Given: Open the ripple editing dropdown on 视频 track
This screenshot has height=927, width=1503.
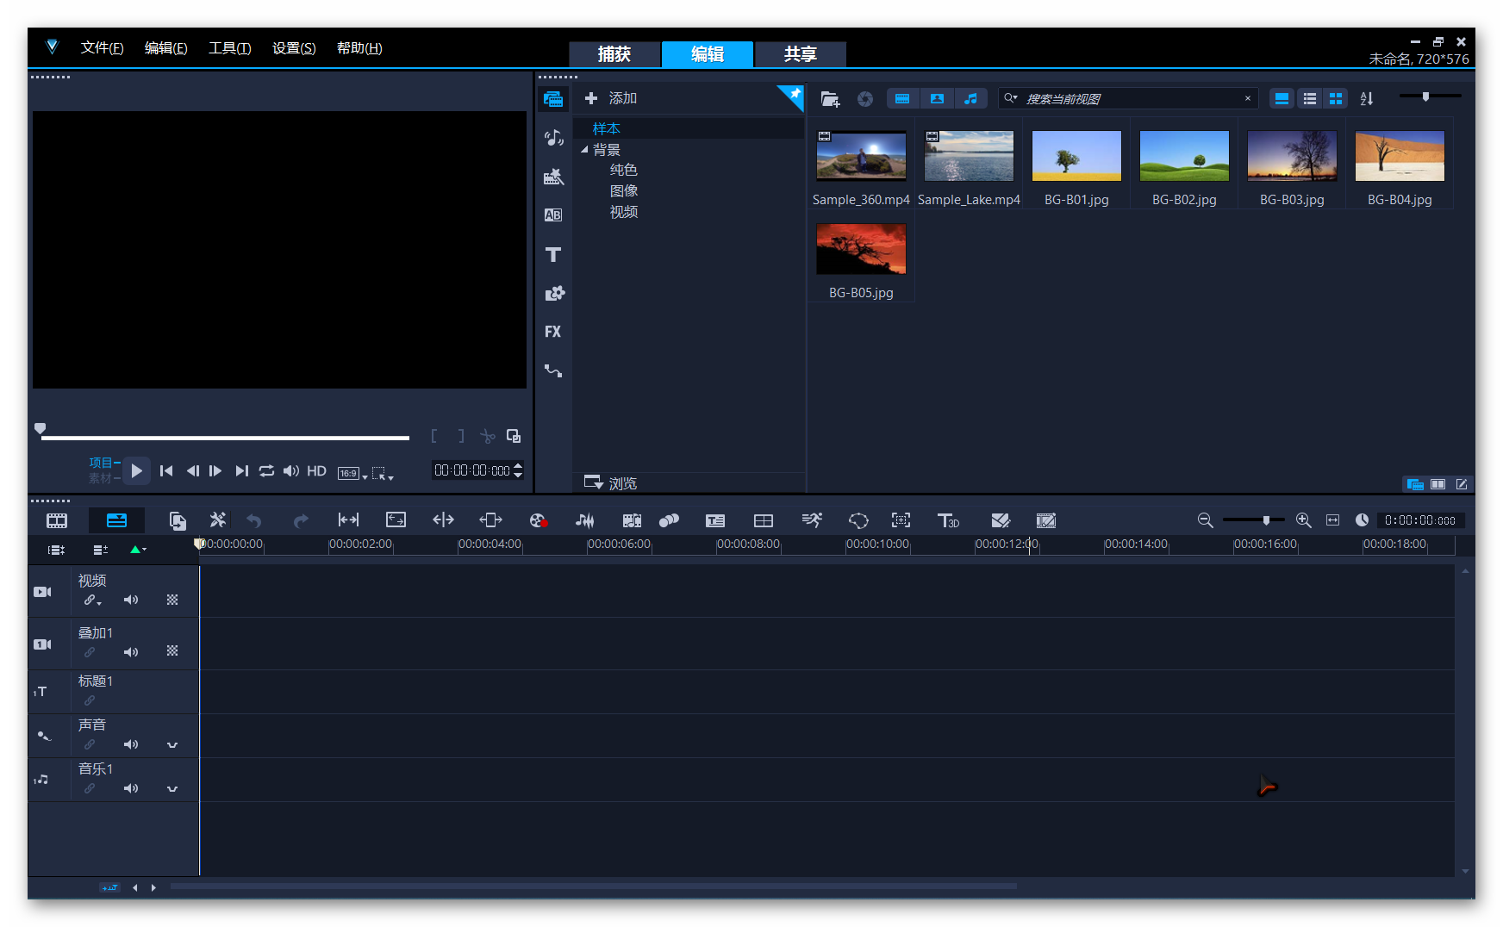Looking at the screenshot, I should 92,600.
